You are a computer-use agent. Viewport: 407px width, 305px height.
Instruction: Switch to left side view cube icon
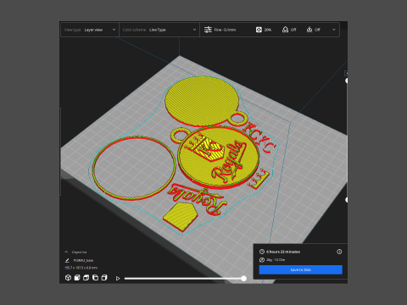(95, 278)
